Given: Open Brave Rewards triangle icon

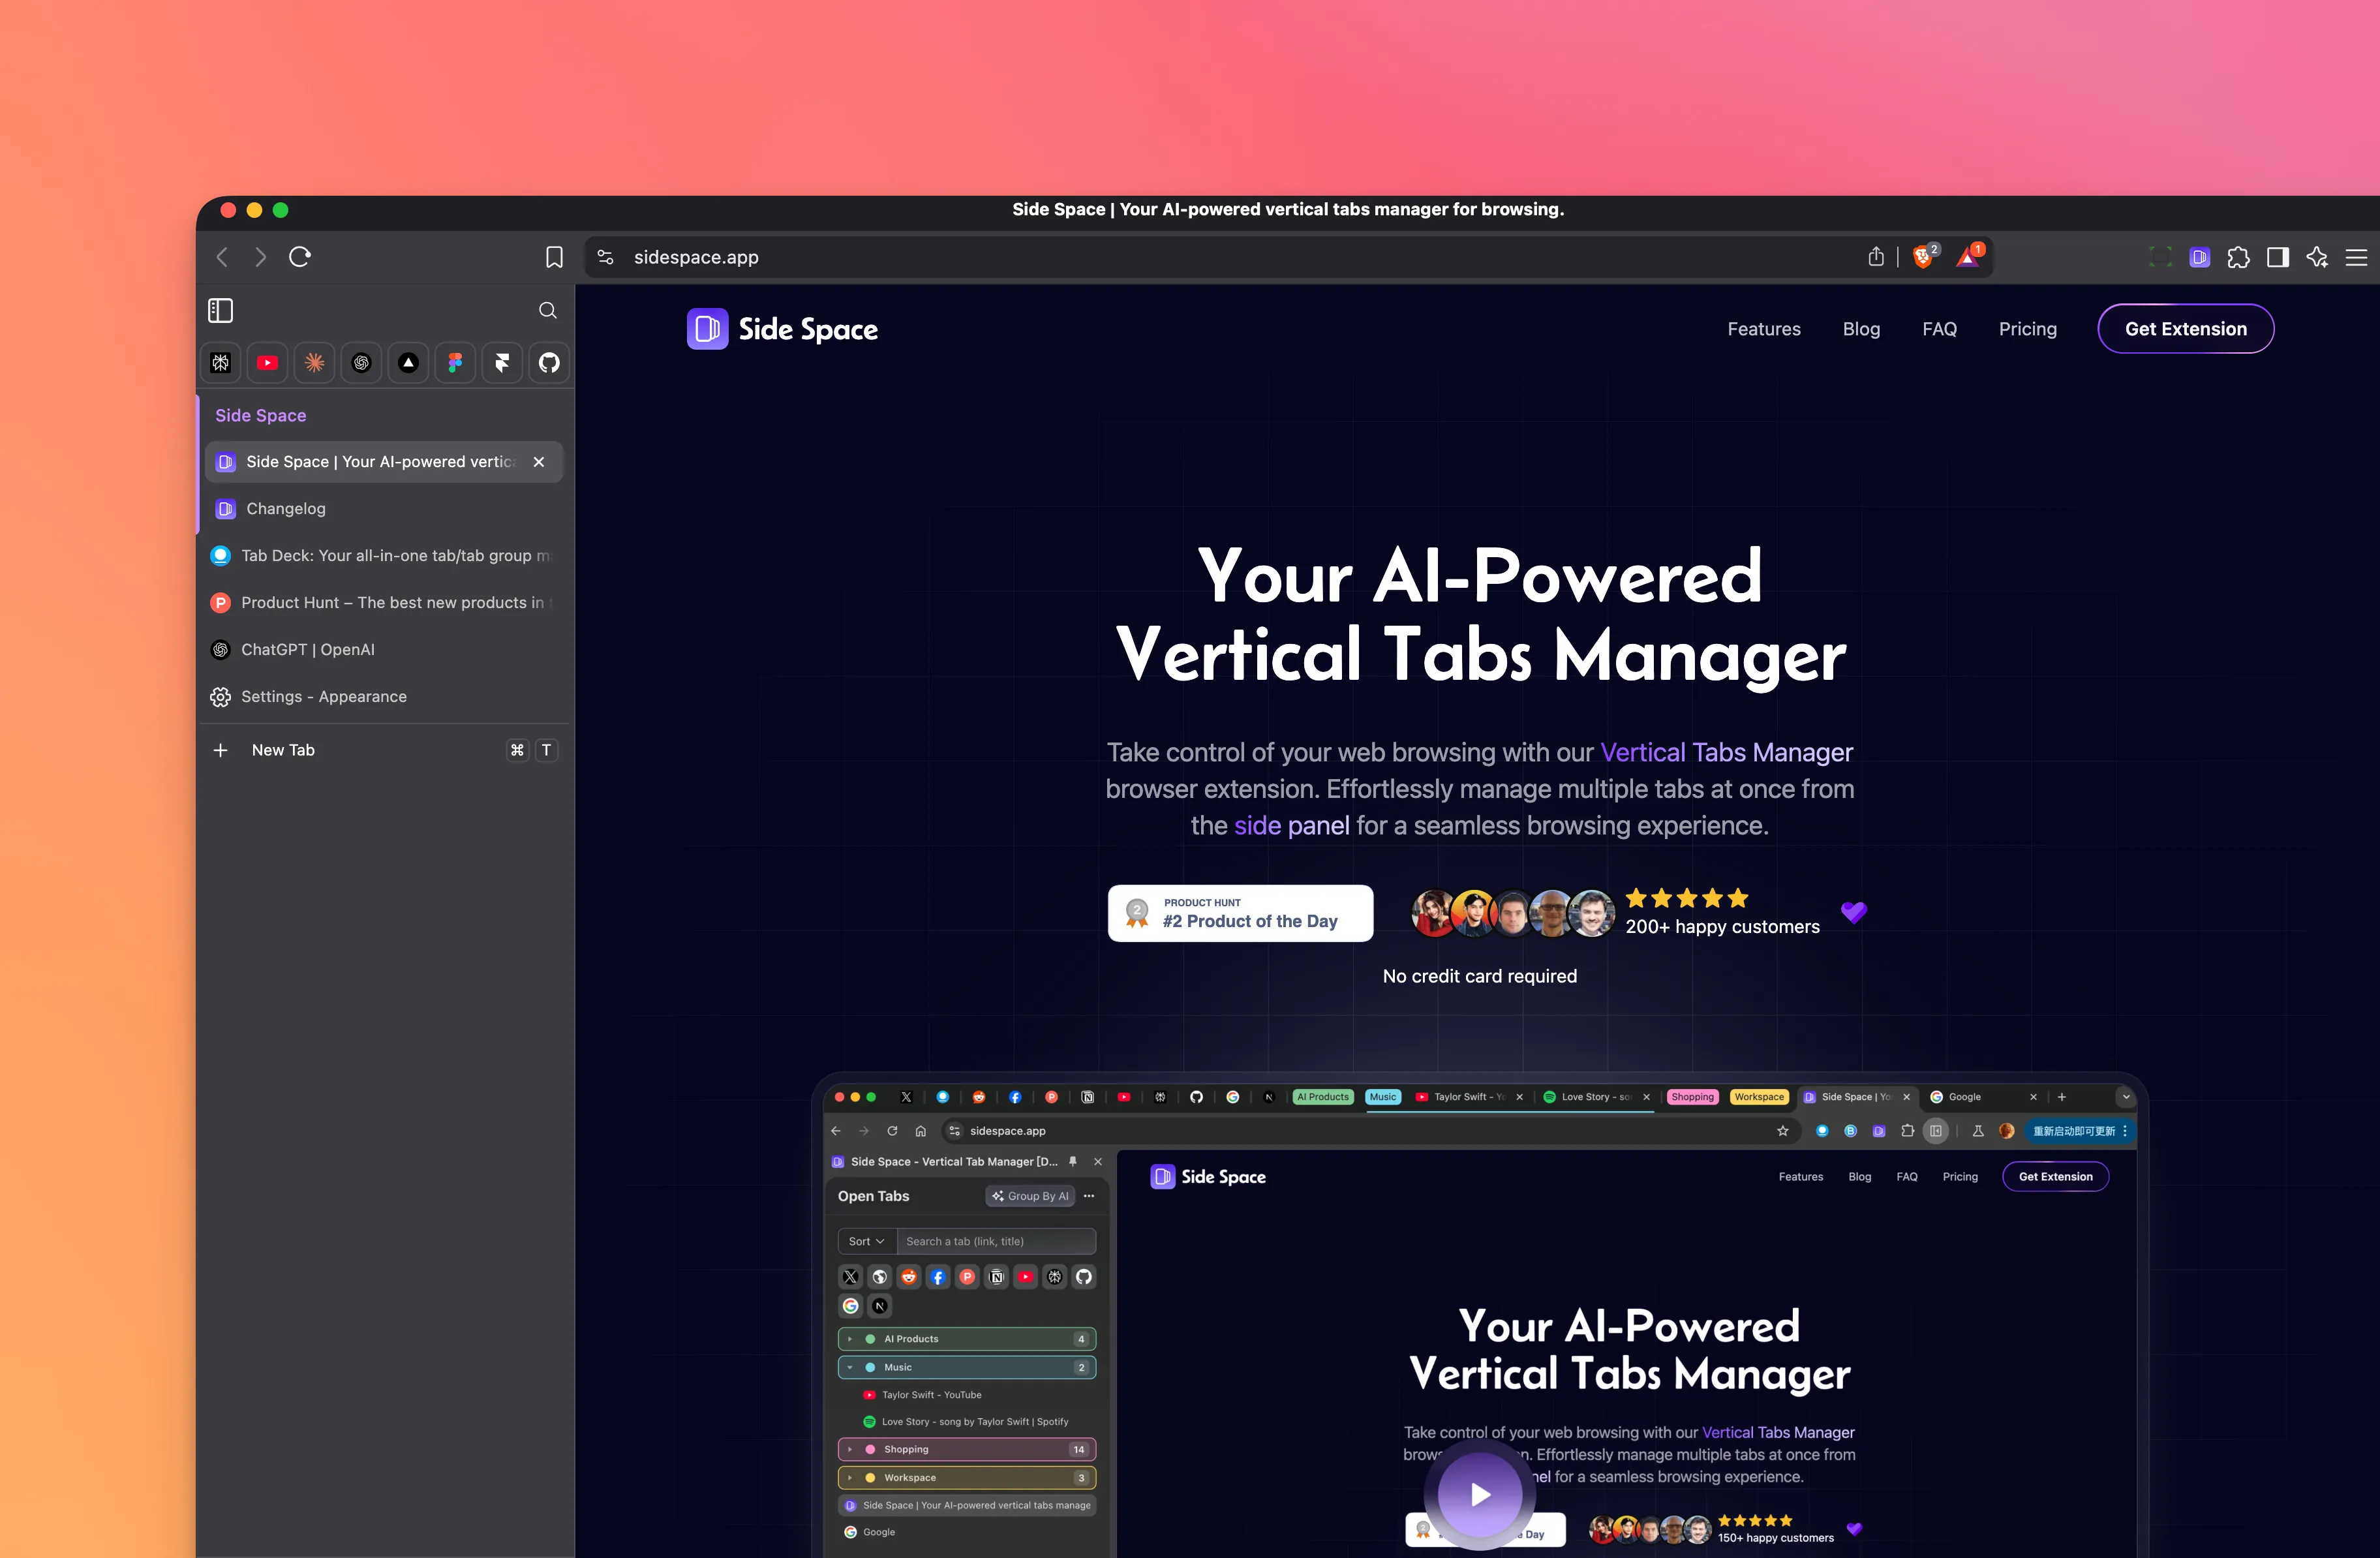Looking at the screenshot, I should click(1967, 257).
